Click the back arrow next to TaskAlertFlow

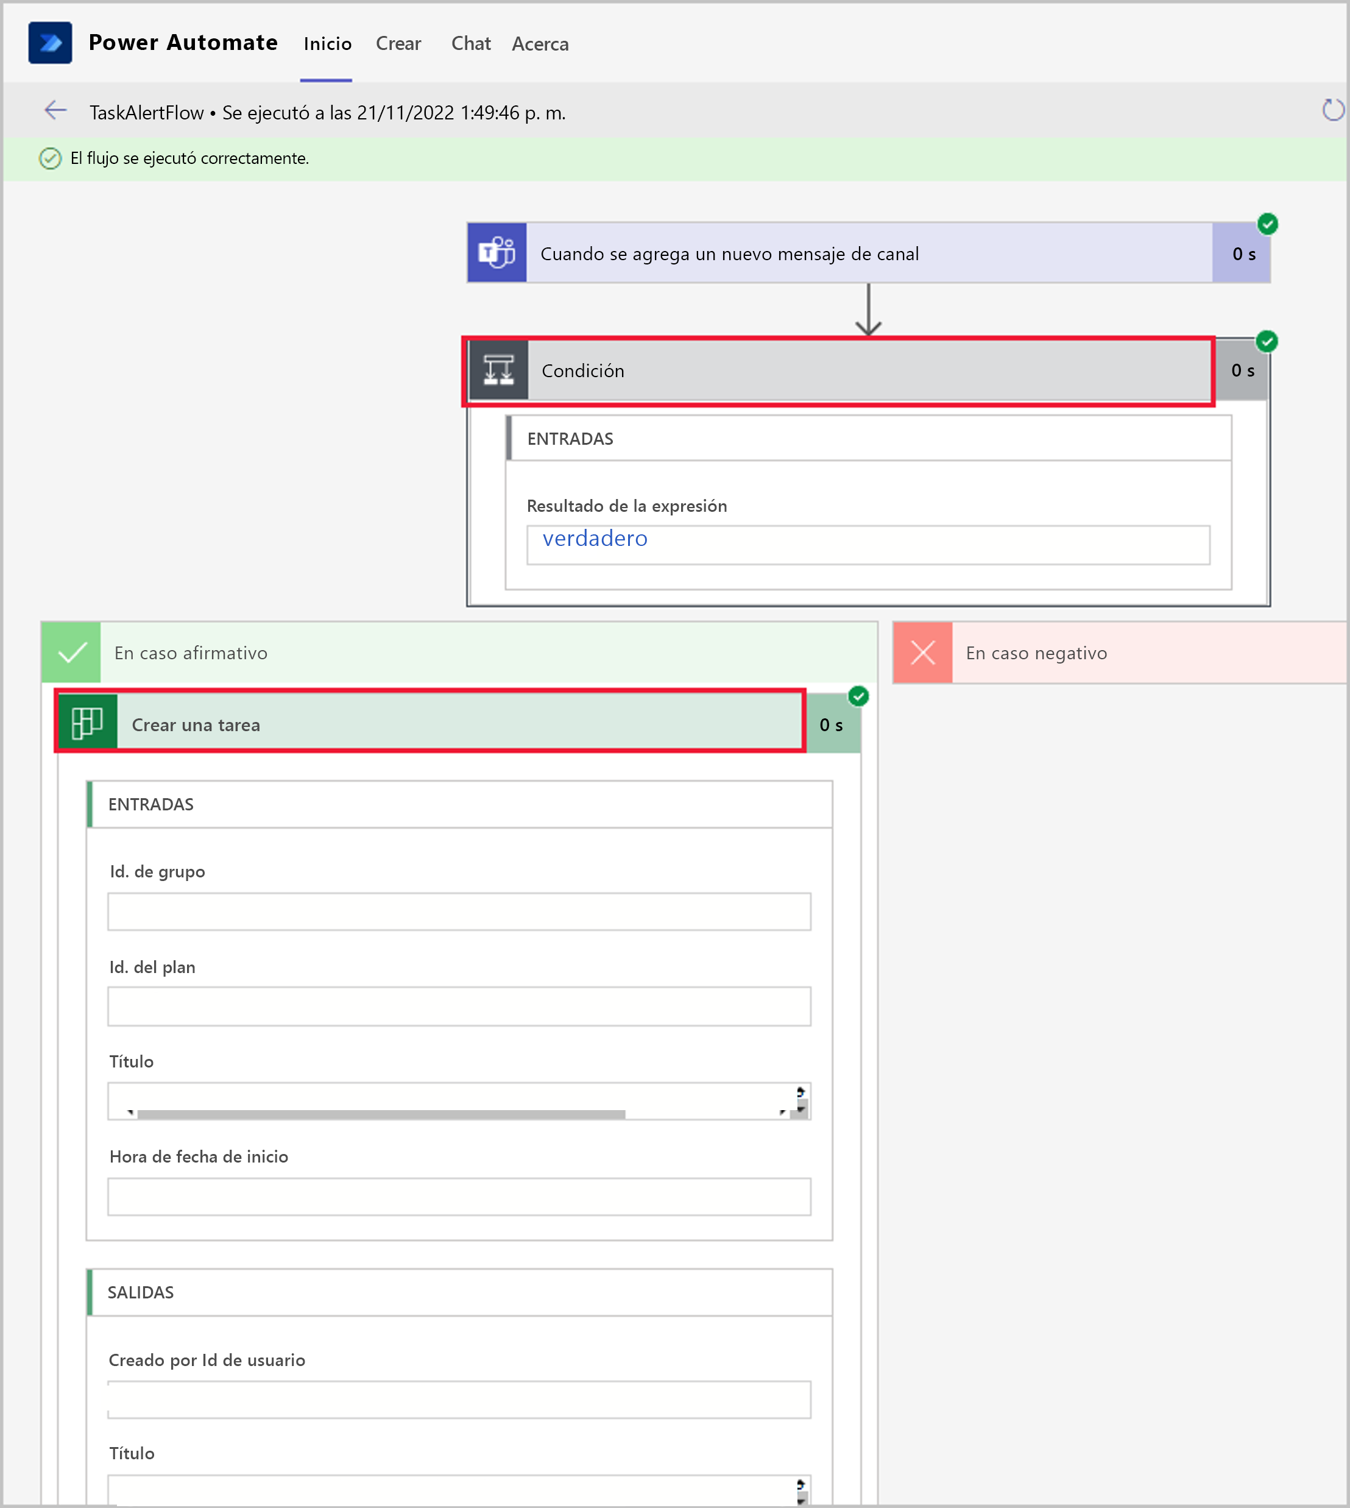(54, 110)
